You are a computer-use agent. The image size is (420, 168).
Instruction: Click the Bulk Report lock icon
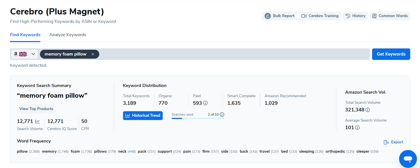pos(267,16)
